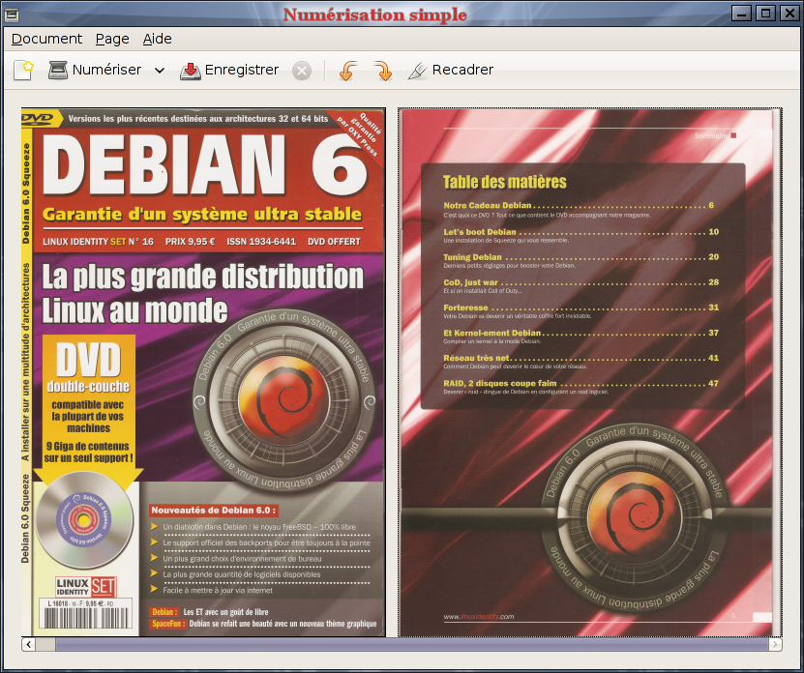Screen dimensions: 804x673
Task: Open the window menu icon in title bar
Action: point(11,14)
